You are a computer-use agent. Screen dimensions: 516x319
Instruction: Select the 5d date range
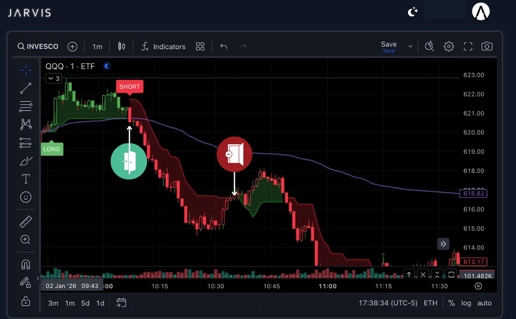(x=85, y=303)
